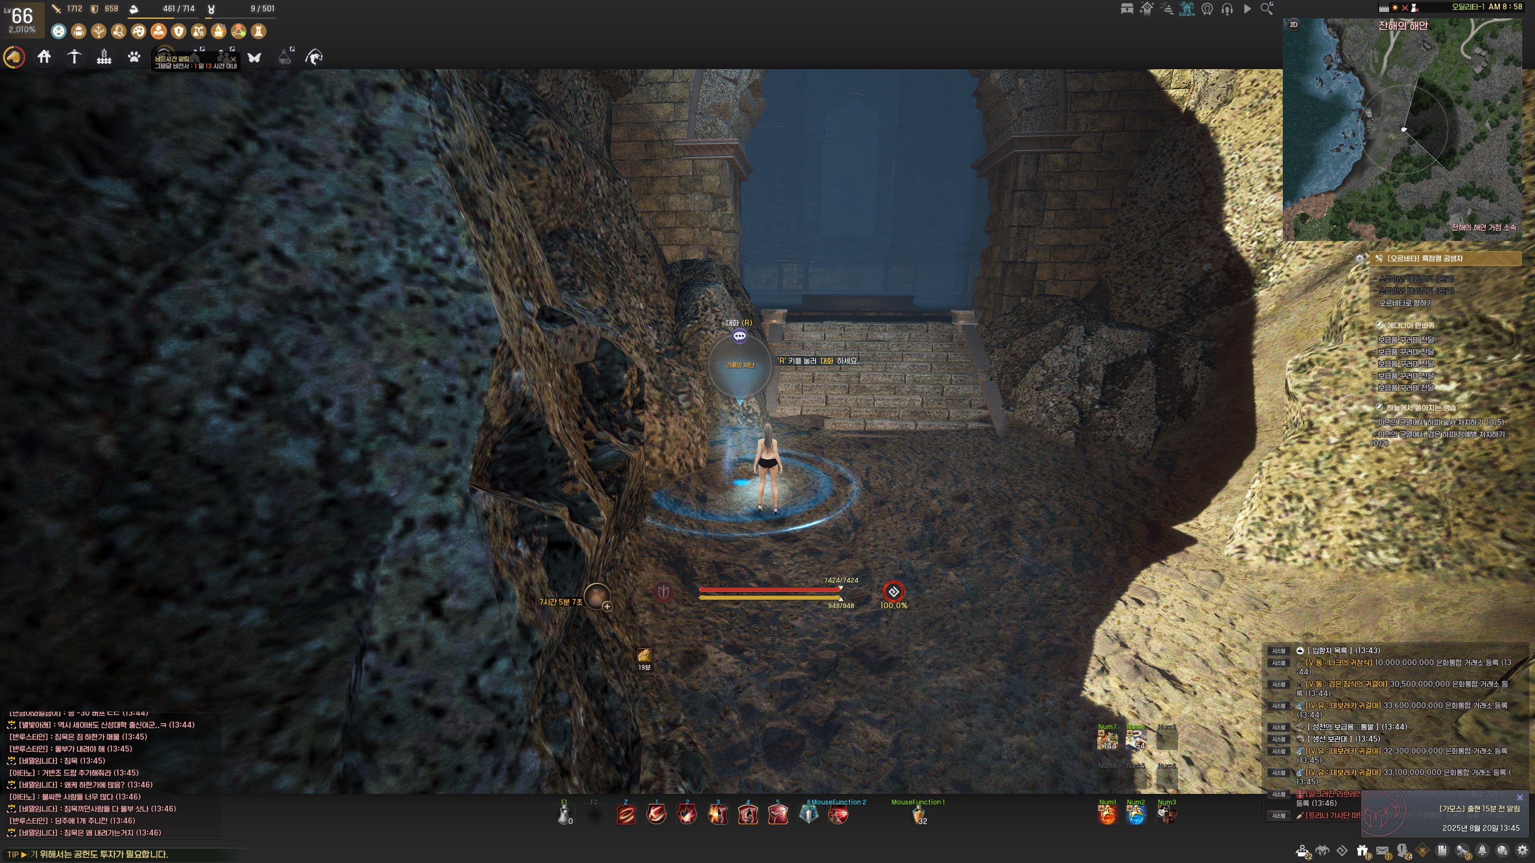Click the pet paw icon

(134, 57)
